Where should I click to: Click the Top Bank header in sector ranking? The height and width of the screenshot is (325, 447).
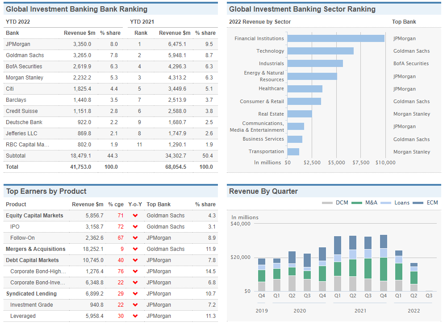coord(404,22)
